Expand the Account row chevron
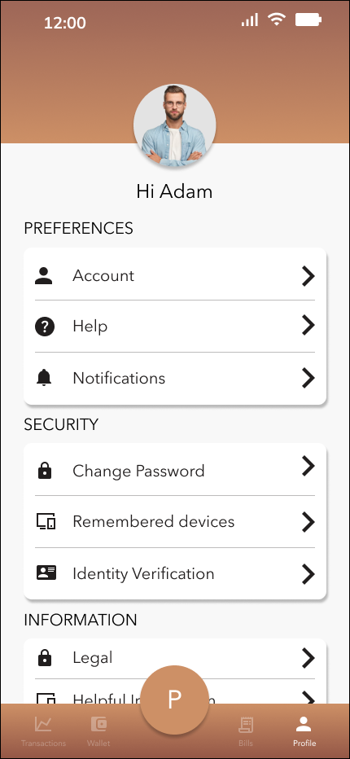The width and height of the screenshot is (350, 759). tap(308, 276)
